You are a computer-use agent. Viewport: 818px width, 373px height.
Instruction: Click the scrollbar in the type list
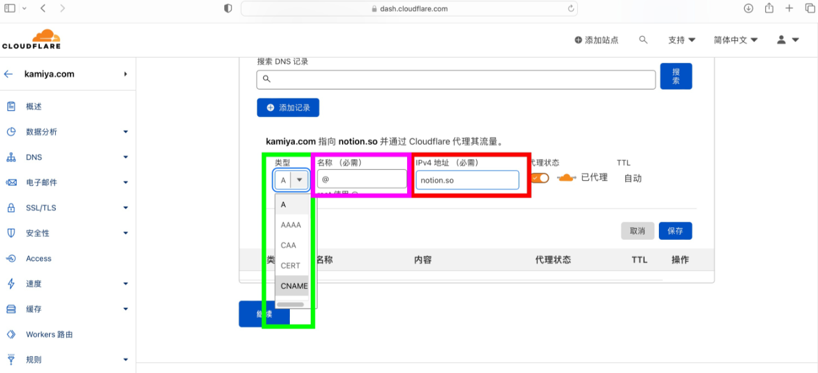[290, 304]
